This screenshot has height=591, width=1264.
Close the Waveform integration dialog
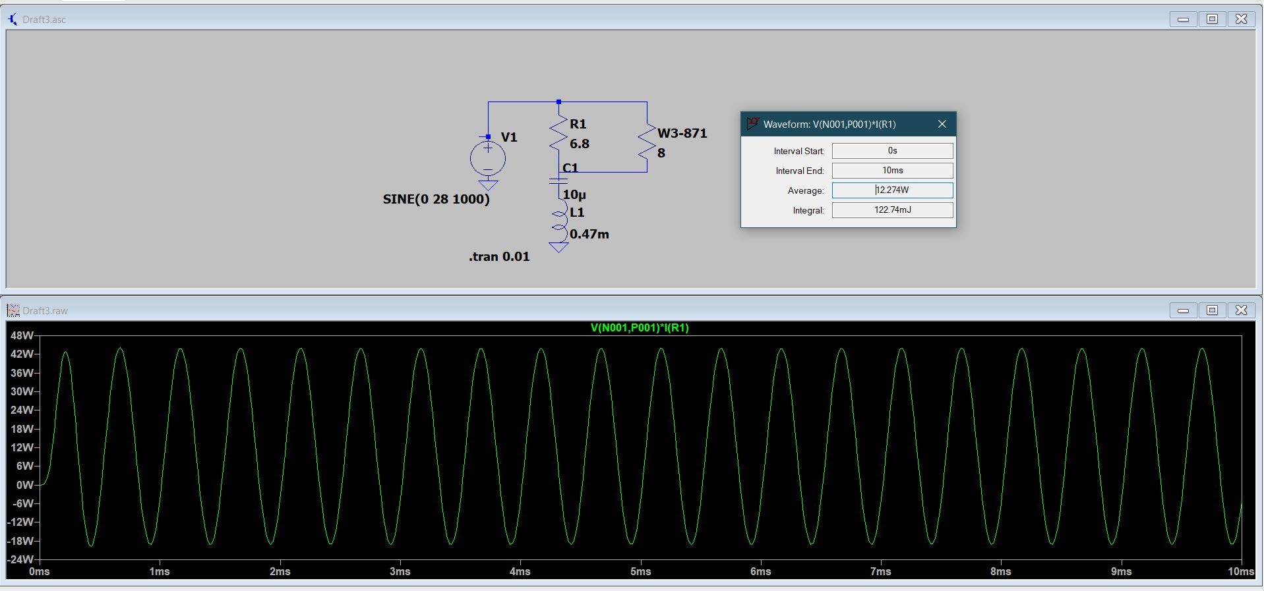coord(942,124)
